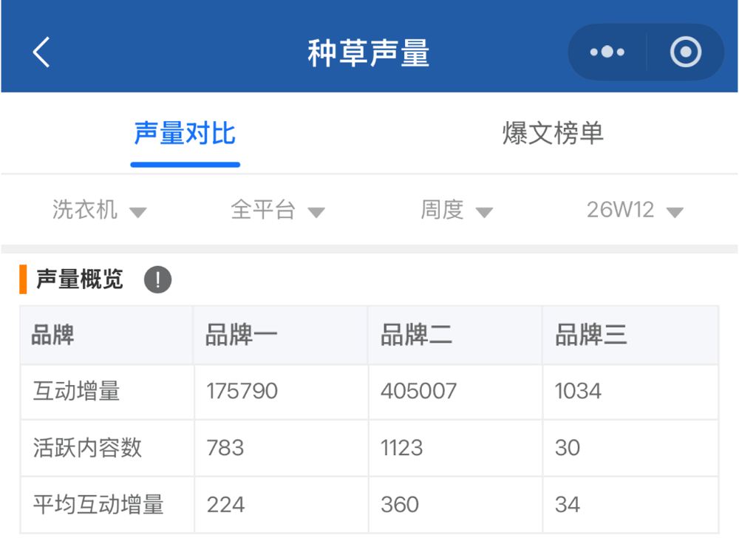The height and width of the screenshot is (555, 739).
Task: Switch to the 声量对比 tab
Action: 185,134
